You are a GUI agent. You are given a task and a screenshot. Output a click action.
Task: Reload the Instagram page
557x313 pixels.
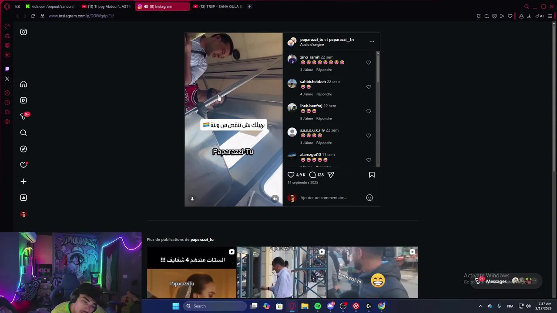pos(33,16)
